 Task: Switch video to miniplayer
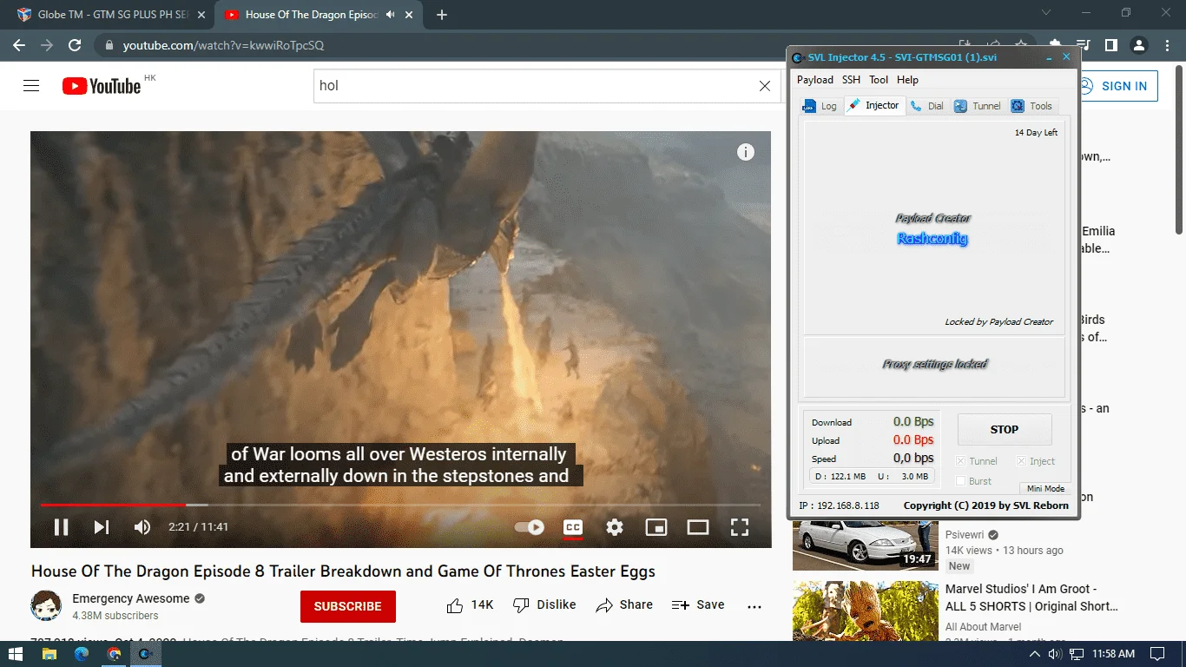[x=656, y=527]
